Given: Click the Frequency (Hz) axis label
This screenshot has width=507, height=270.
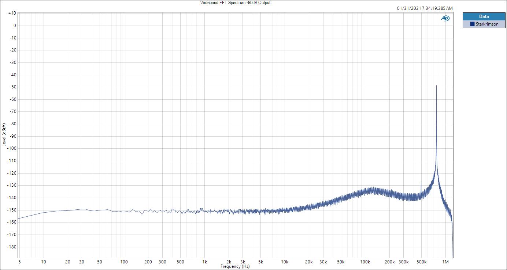Looking at the screenshot, I should (x=235, y=266).
